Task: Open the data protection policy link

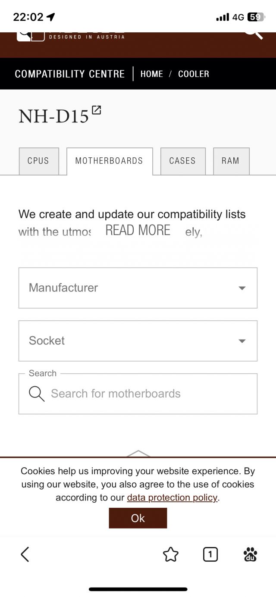Action: 172,498
